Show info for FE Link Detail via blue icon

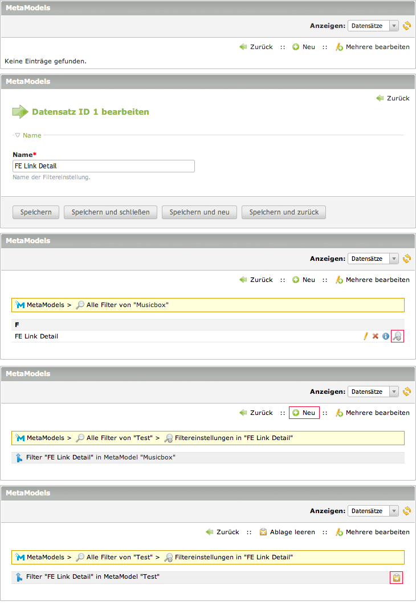385,336
